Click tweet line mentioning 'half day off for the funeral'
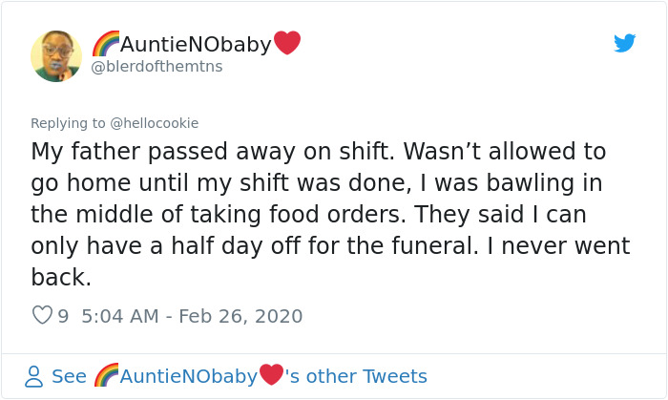The width and height of the screenshot is (668, 400). click(330, 246)
